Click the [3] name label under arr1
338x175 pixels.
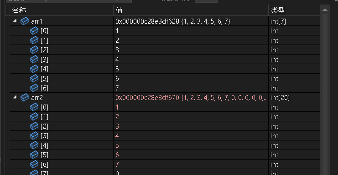click(x=44, y=60)
